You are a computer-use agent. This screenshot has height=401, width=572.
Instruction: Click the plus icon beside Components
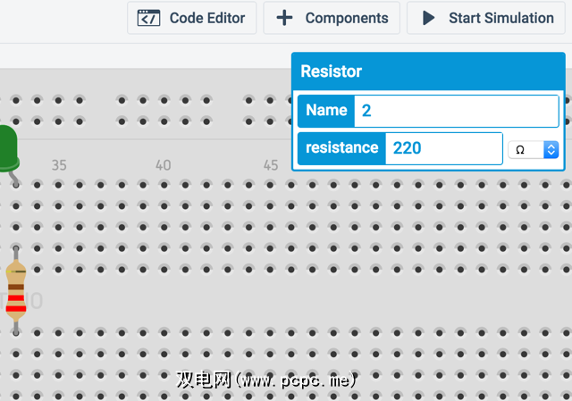point(284,18)
